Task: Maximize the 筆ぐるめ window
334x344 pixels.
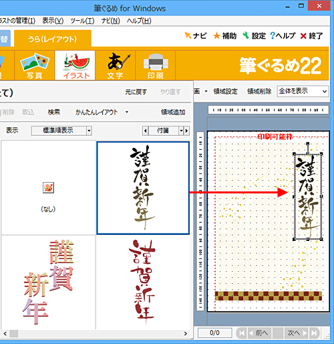Action: coord(301,6)
